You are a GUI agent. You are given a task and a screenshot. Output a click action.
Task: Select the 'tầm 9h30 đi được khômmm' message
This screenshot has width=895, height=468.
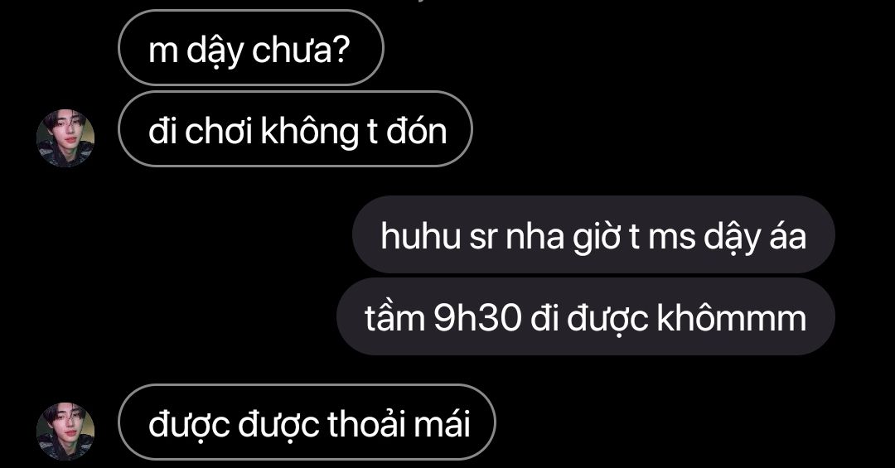pos(586,316)
